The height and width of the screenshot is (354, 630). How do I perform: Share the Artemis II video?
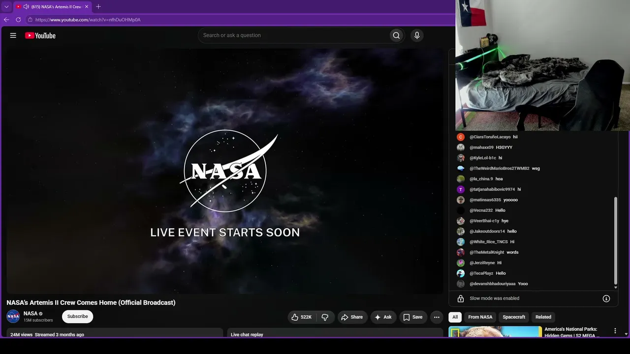pos(352,317)
